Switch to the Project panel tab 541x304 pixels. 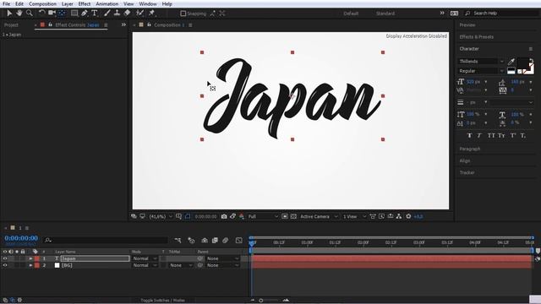tap(11, 25)
